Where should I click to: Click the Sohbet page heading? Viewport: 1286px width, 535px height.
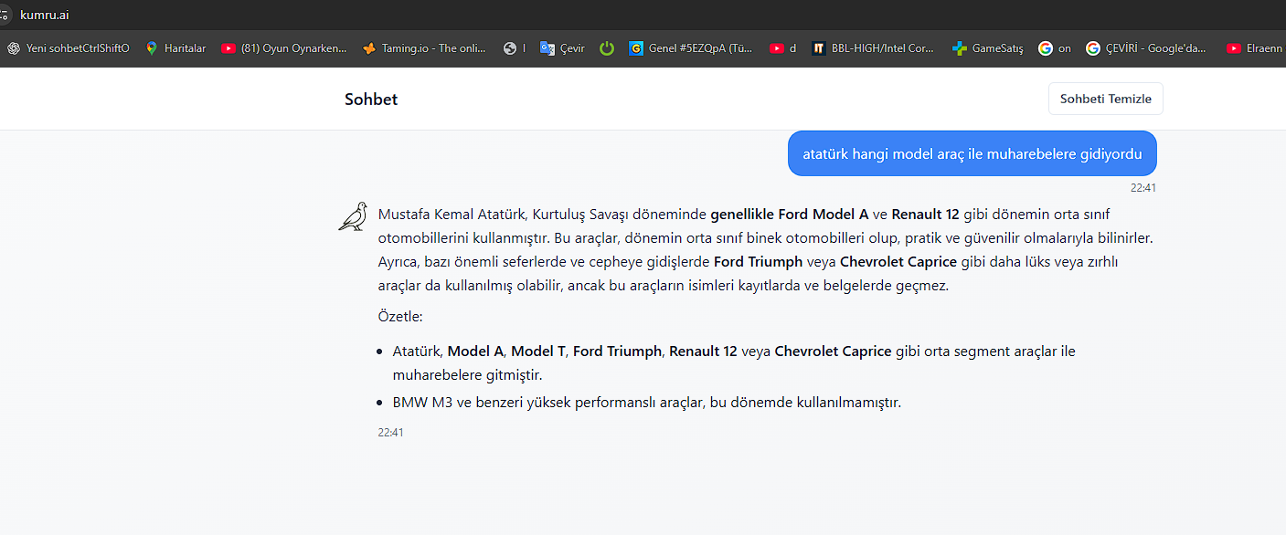[x=371, y=100]
